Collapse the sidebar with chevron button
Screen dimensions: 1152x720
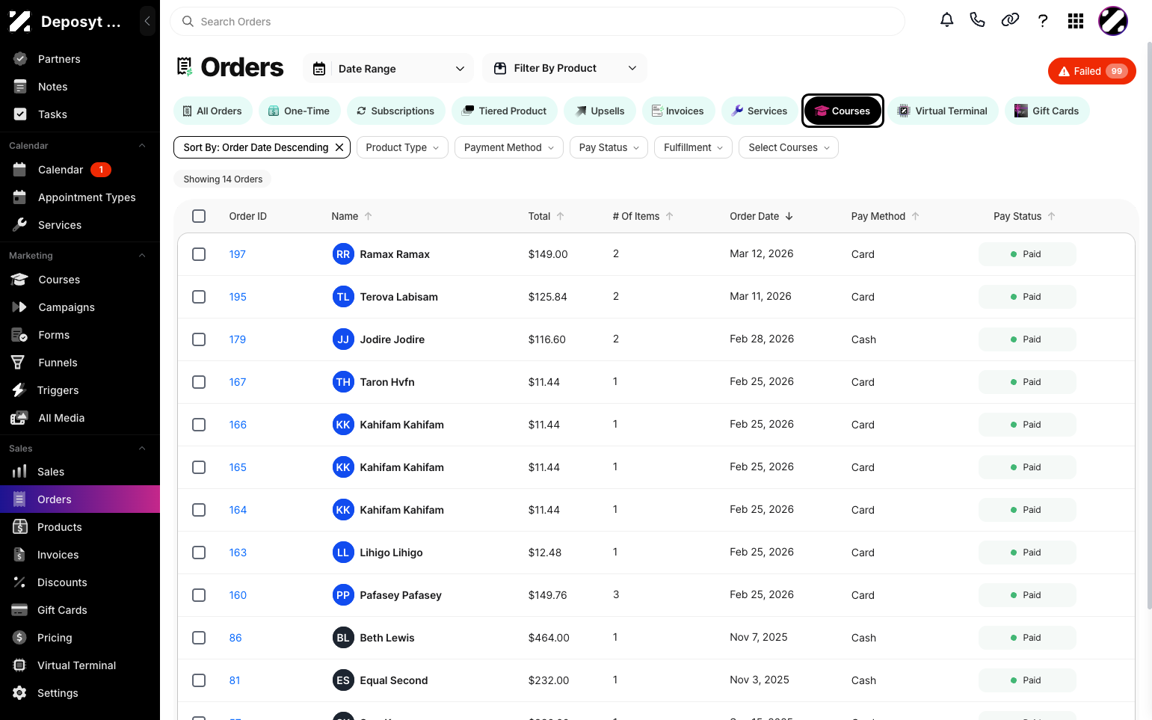coord(147,21)
